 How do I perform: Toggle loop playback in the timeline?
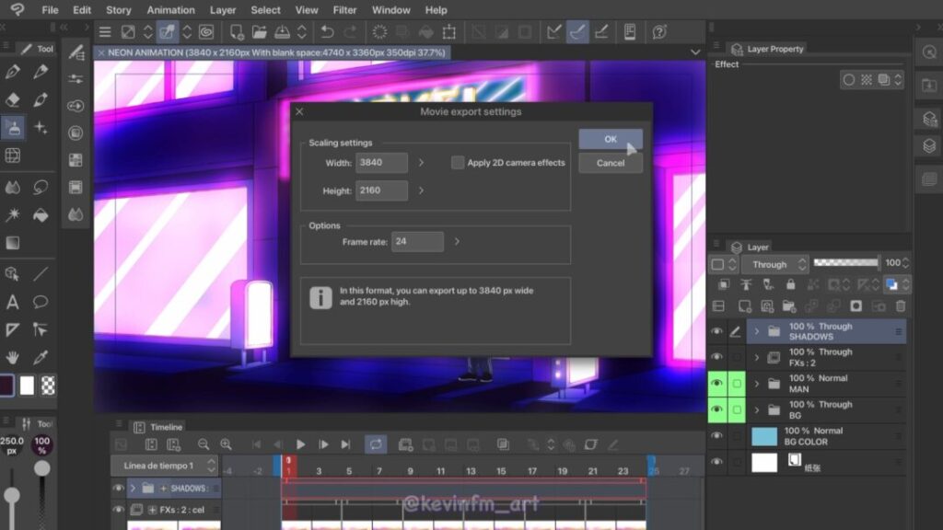(375, 444)
